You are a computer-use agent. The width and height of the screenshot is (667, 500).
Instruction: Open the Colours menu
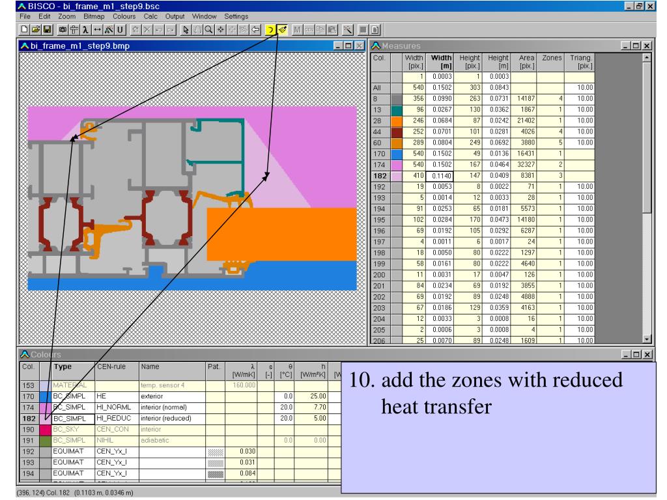(x=124, y=16)
